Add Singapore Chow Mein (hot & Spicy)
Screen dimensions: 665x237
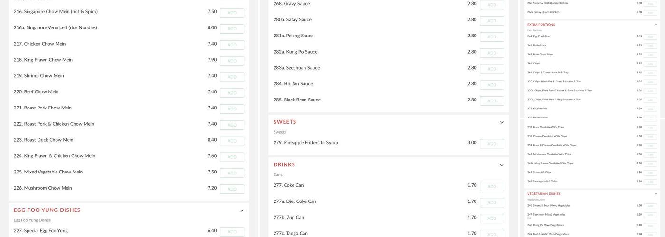[x=232, y=13]
